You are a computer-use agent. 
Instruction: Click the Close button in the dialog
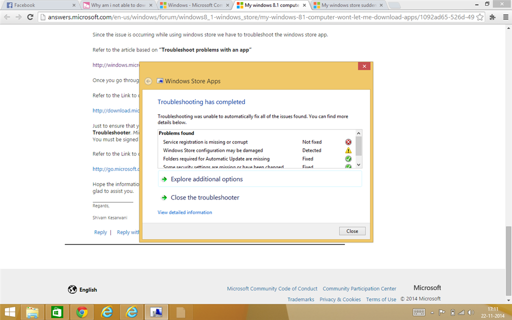(x=352, y=231)
